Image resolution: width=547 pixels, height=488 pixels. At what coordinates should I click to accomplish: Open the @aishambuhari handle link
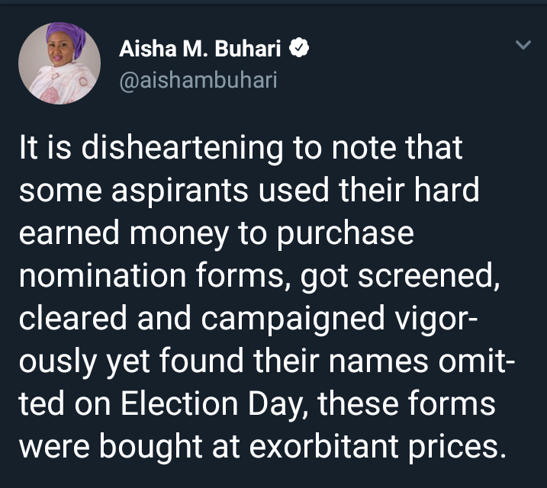pos(198,80)
